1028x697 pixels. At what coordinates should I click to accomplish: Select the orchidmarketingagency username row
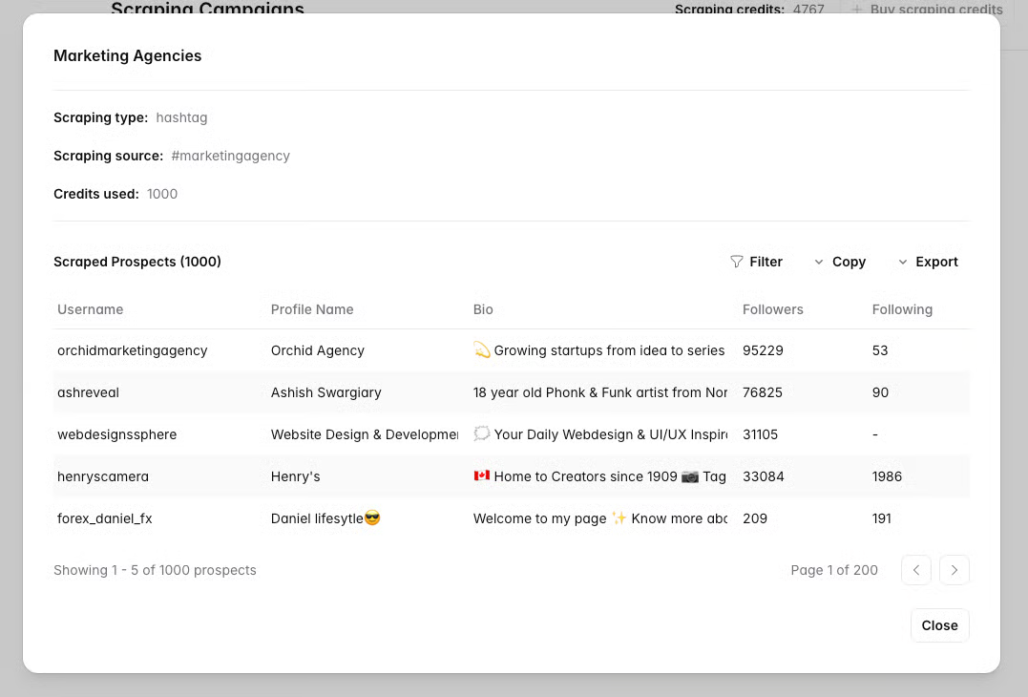click(132, 350)
